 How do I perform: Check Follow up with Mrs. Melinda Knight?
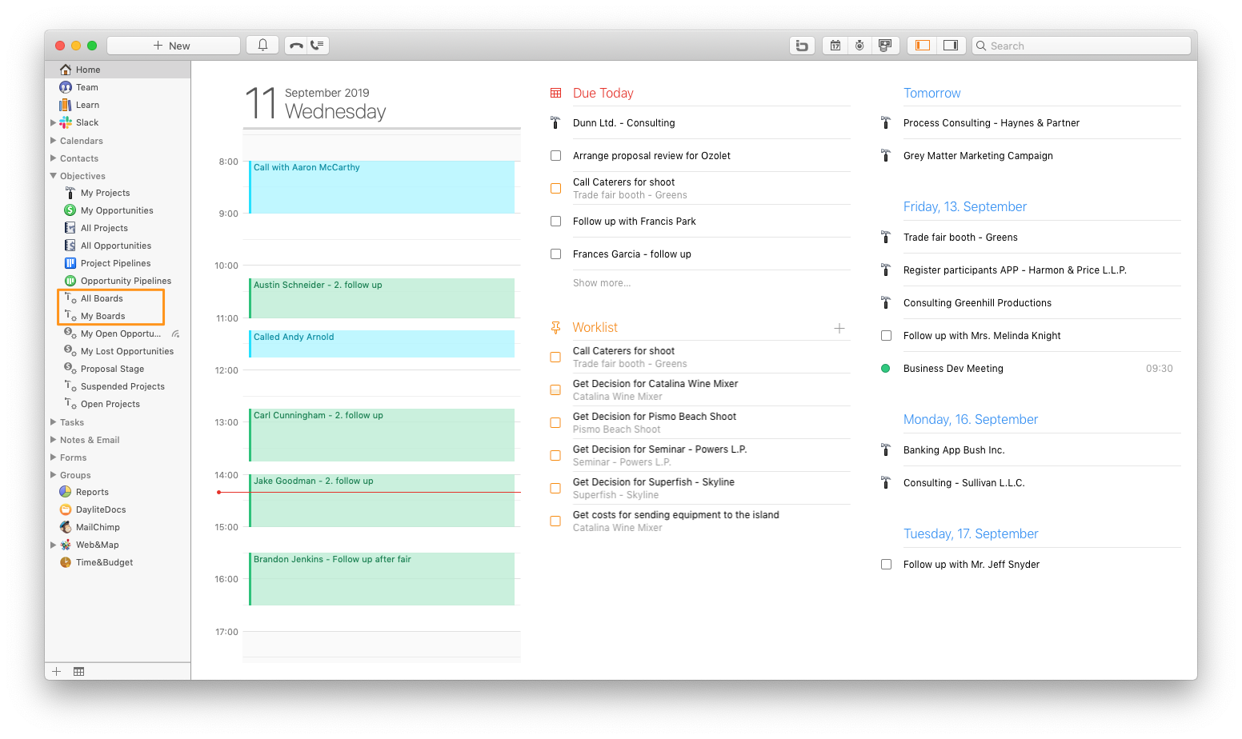[886, 336]
